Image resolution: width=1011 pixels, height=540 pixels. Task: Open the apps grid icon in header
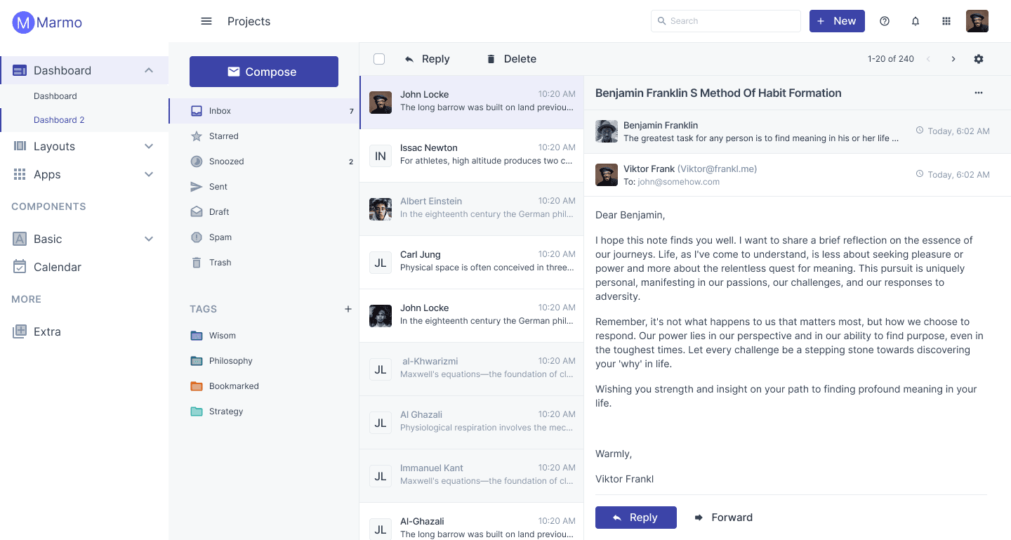(946, 21)
